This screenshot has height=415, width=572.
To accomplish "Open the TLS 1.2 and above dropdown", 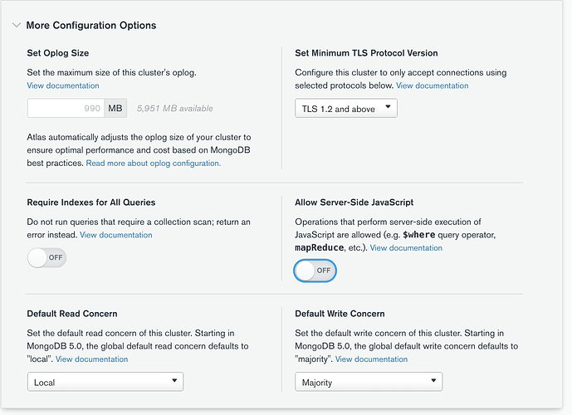I will [346, 109].
